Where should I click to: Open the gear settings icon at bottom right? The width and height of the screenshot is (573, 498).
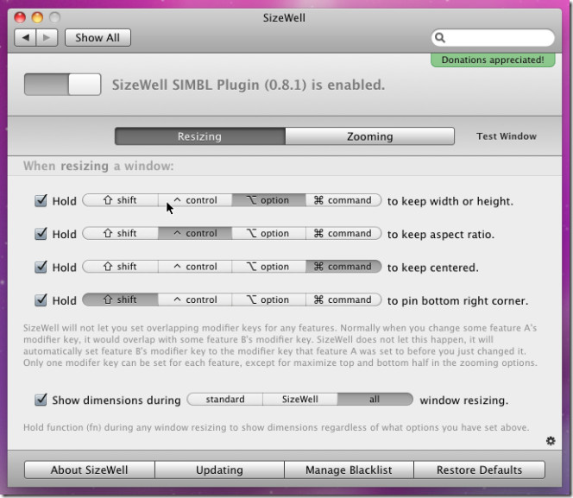pos(551,441)
